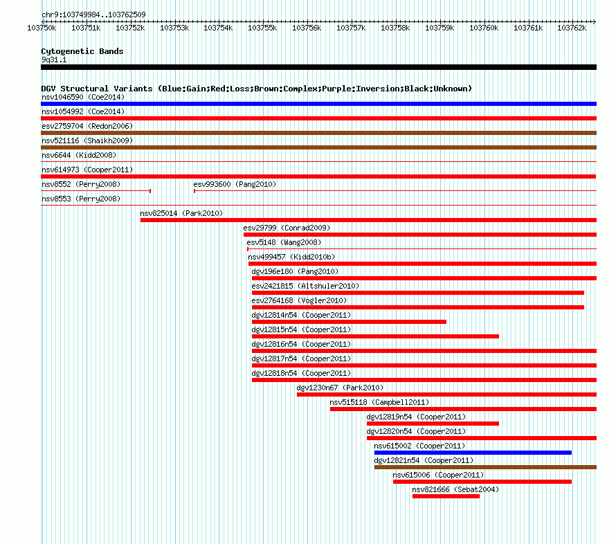Open the dgv12817n54 (Cooper2011) label
The width and height of the screenshot is (616, 544).
301,359
